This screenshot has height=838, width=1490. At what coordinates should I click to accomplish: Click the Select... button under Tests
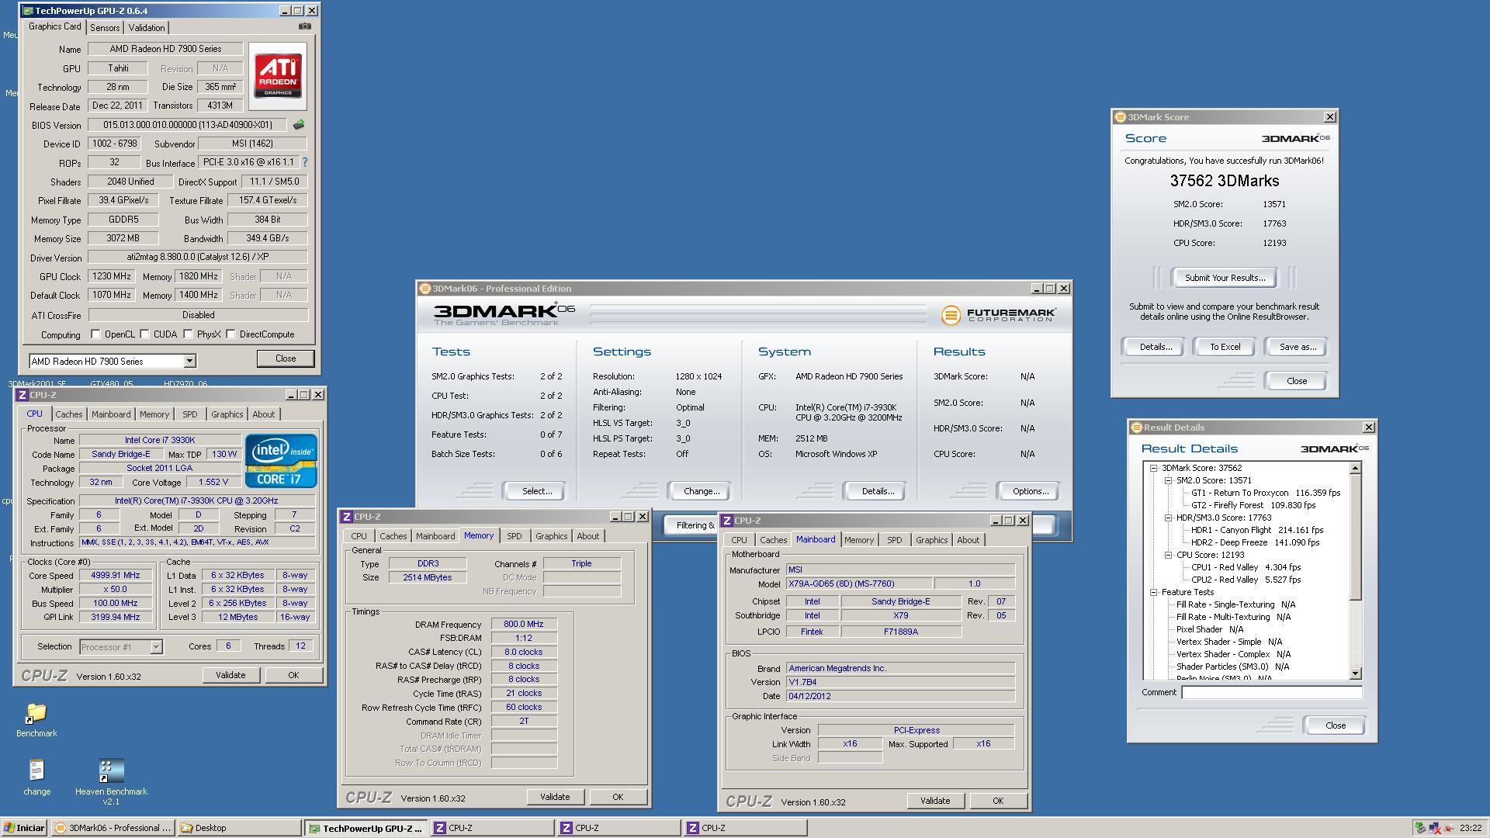536,491
